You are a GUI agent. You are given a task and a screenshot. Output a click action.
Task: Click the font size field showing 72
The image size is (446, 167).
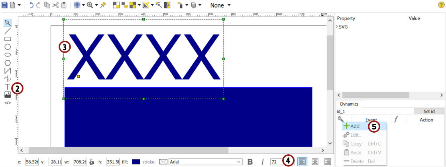tap(276, 161)
